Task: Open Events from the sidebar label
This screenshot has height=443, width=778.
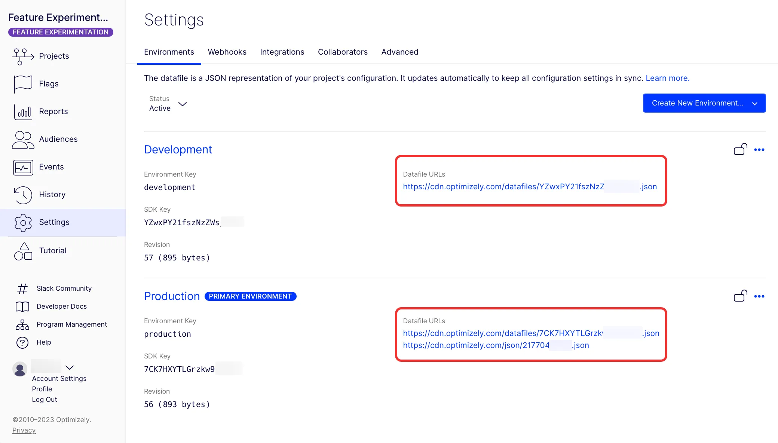Action: click(51, 167)
